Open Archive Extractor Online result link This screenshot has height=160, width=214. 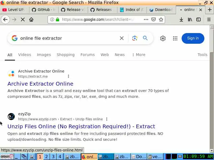pyautogui.click(x=40, y=84)
